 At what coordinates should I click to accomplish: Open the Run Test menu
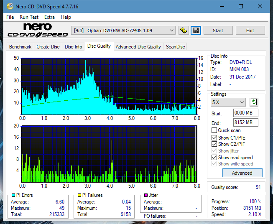29,17
